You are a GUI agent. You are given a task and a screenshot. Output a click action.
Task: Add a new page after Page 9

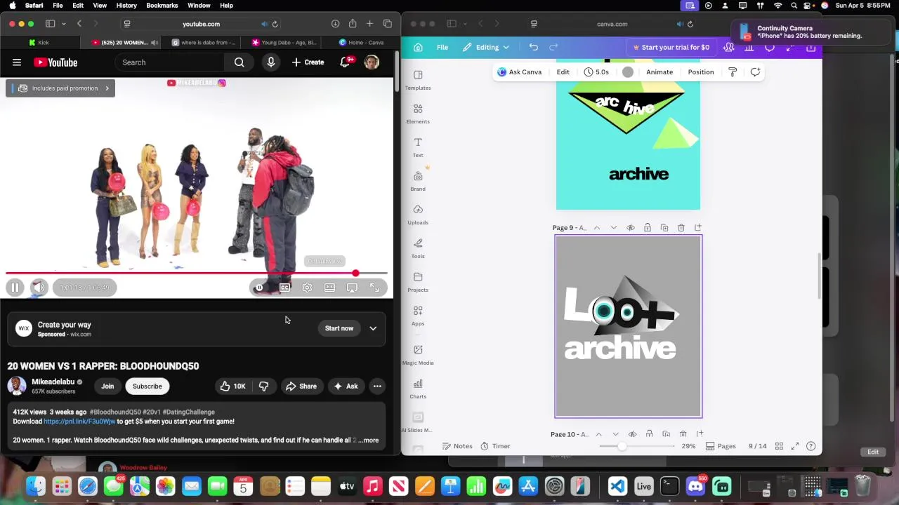[698, 228]
